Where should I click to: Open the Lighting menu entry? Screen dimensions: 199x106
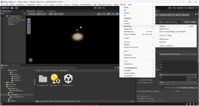click(x=176, y=26)
